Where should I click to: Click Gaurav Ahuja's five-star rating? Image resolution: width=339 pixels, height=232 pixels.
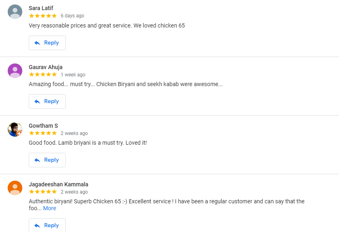coord(43,75)
